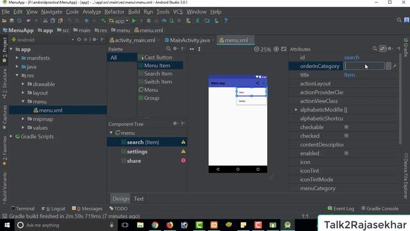The image size is (410, 231).
Task: Open the Gradle Console
Action: (380, 209)
